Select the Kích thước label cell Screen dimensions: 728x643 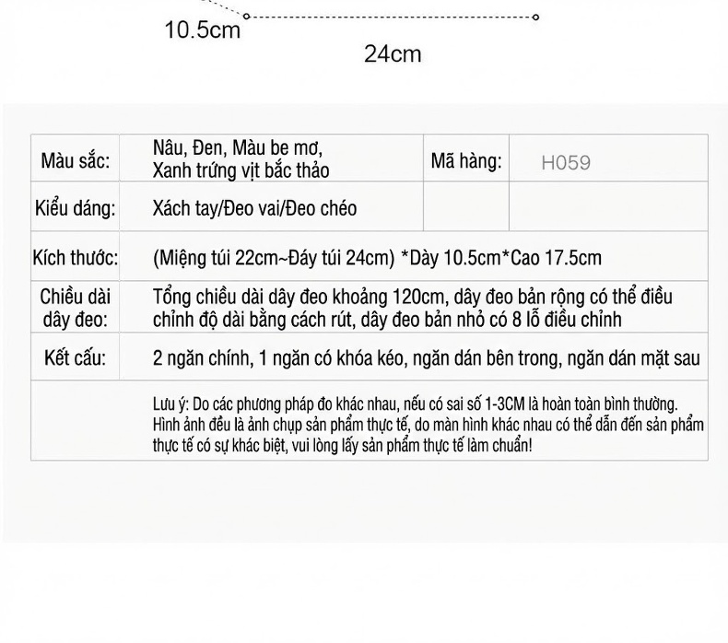pyautogui.click(x=76, y=258)
